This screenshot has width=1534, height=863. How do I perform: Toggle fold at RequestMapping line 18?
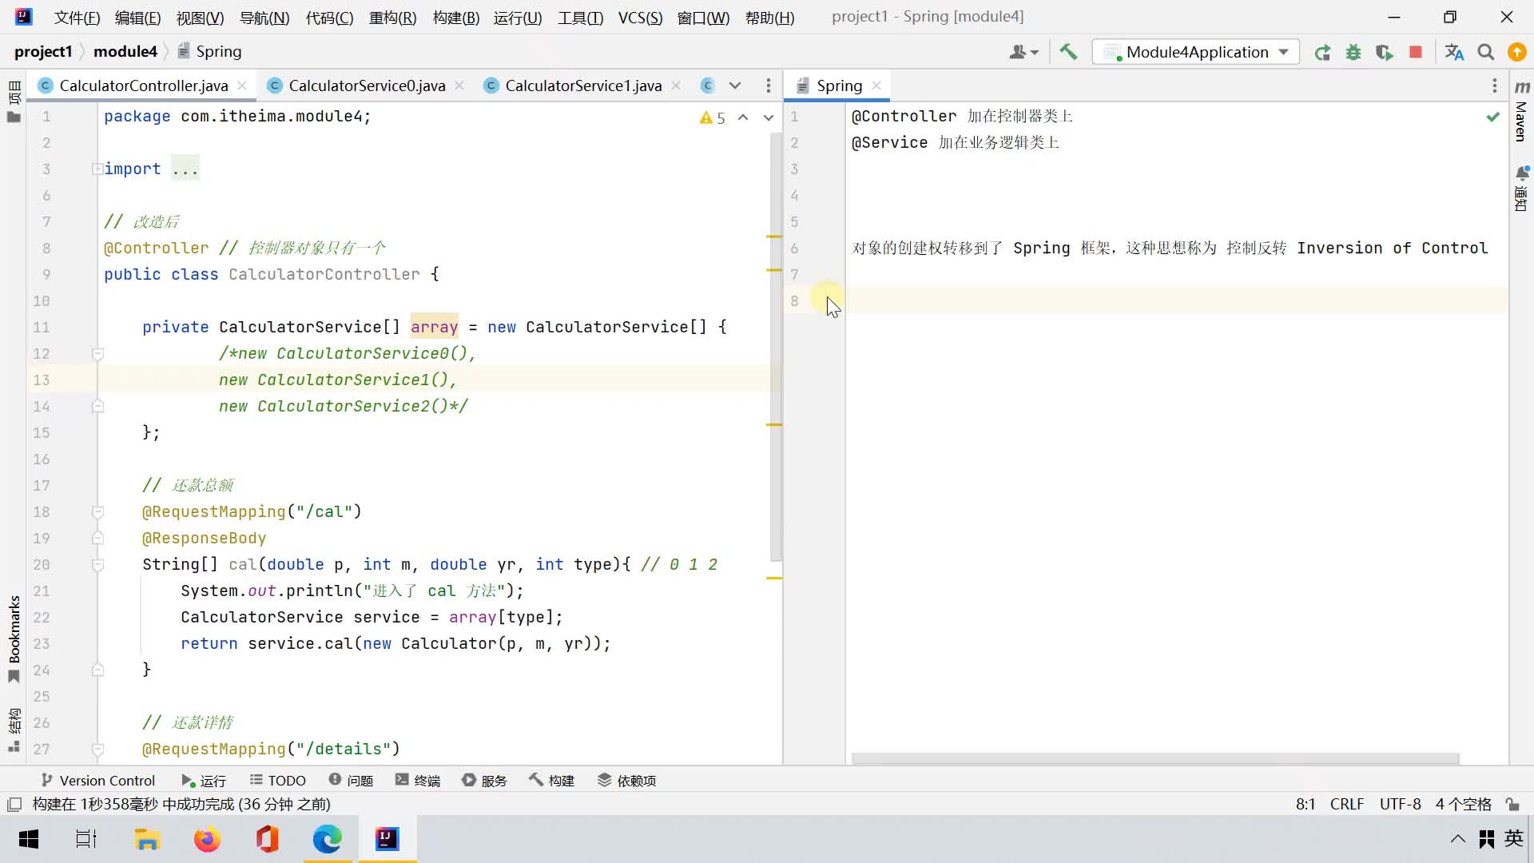click(x=97, y=511)
